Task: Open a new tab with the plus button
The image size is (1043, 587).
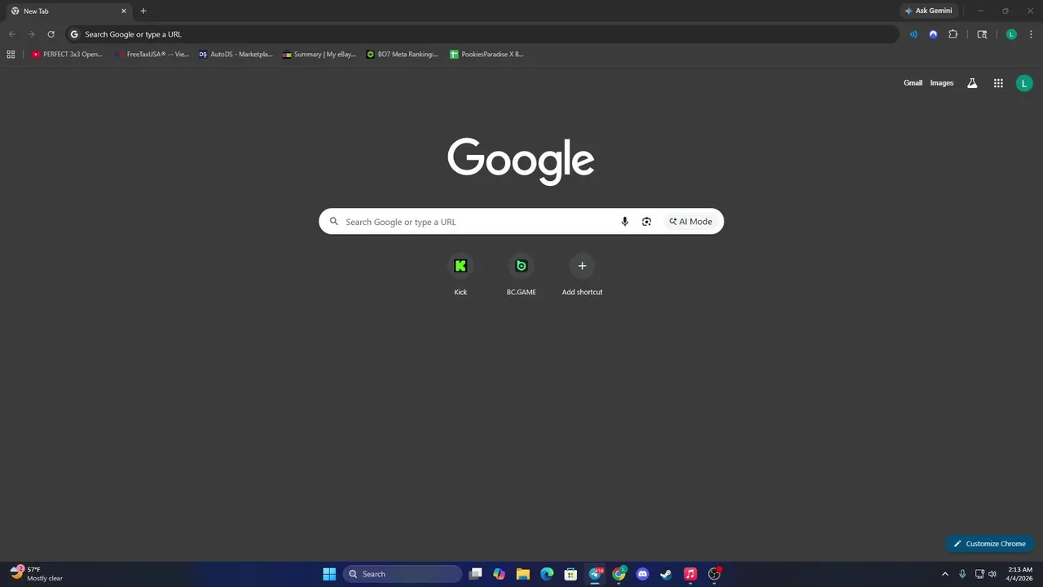Action: pos(143,11)
